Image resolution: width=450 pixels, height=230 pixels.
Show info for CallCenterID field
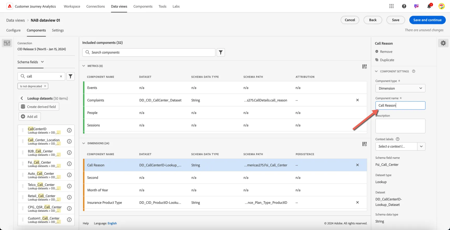pyautogui.click(x=69, y=130)
